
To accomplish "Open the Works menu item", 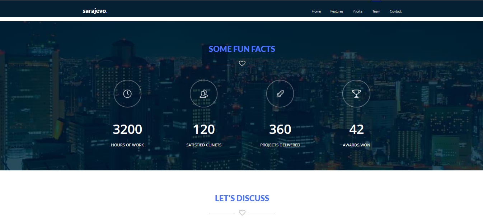I will (x=357, y=11).
